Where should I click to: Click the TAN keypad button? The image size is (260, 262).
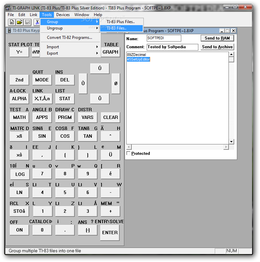(x=87, y=136)
